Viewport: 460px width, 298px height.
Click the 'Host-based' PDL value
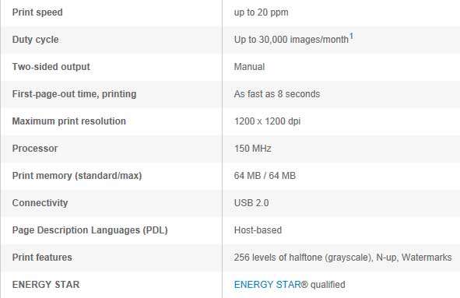tap(258, 230)
